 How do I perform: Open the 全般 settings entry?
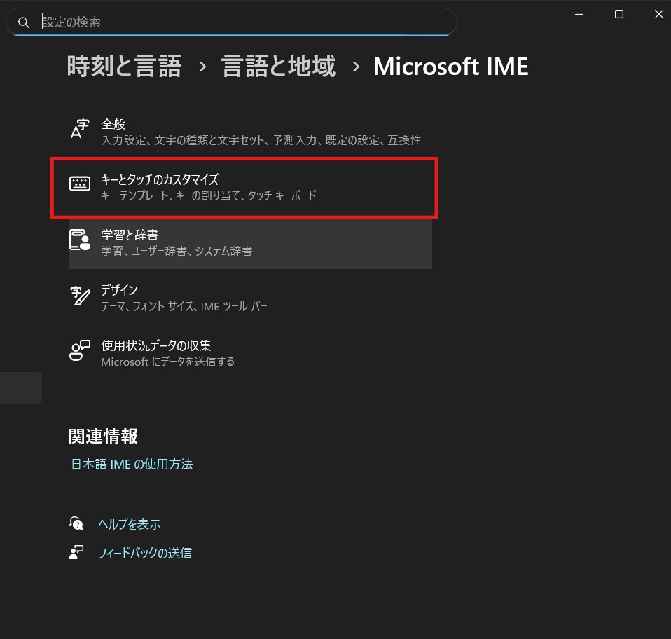click(261, 132)
